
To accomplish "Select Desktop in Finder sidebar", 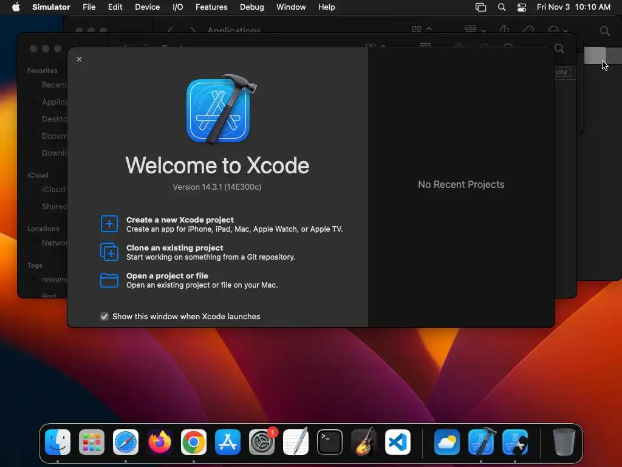I will click(x=54, y=119).
